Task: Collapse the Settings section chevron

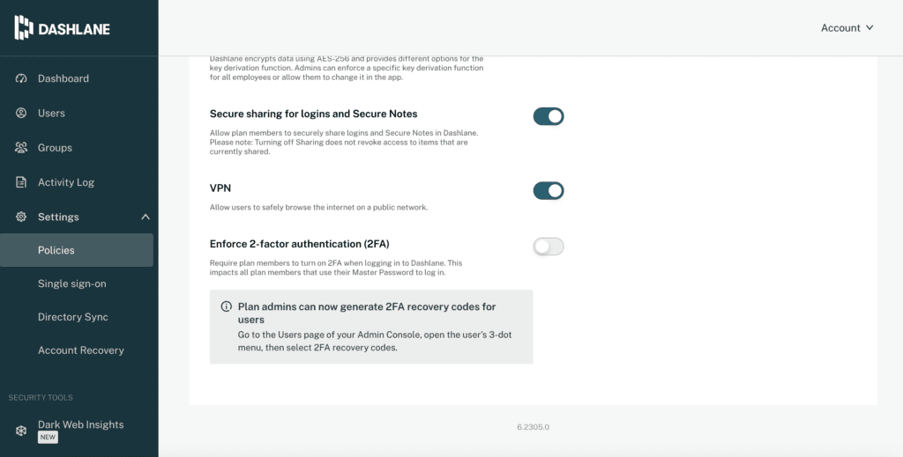Action: pyautogui.click(x=146, y=217)
